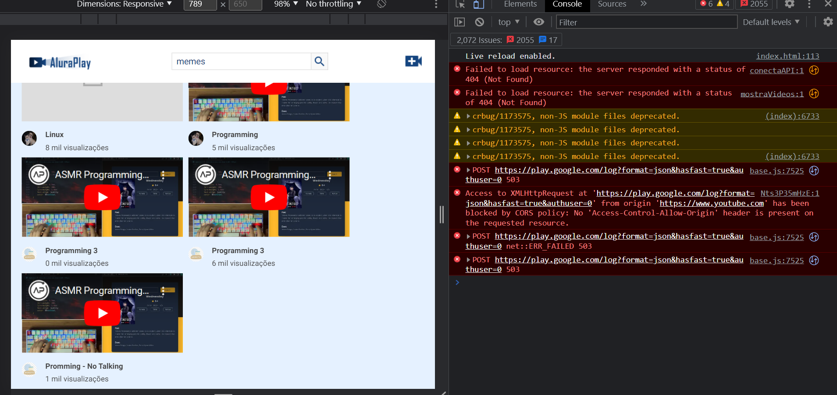Open the https://www.youtube.com origin link
This screenshot has height=395, width=837.
coord(712,203)
